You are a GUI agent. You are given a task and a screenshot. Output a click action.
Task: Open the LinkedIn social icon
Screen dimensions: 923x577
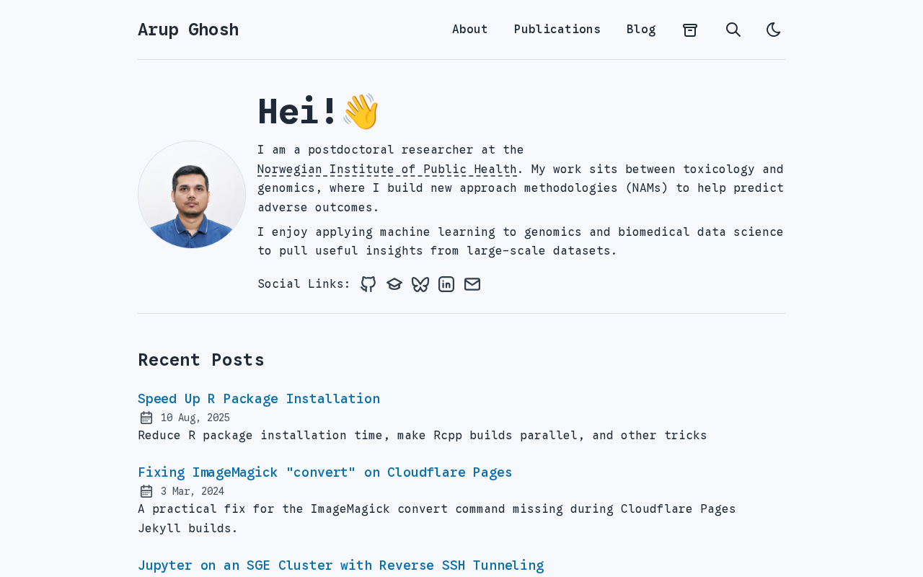click(446, 284)
